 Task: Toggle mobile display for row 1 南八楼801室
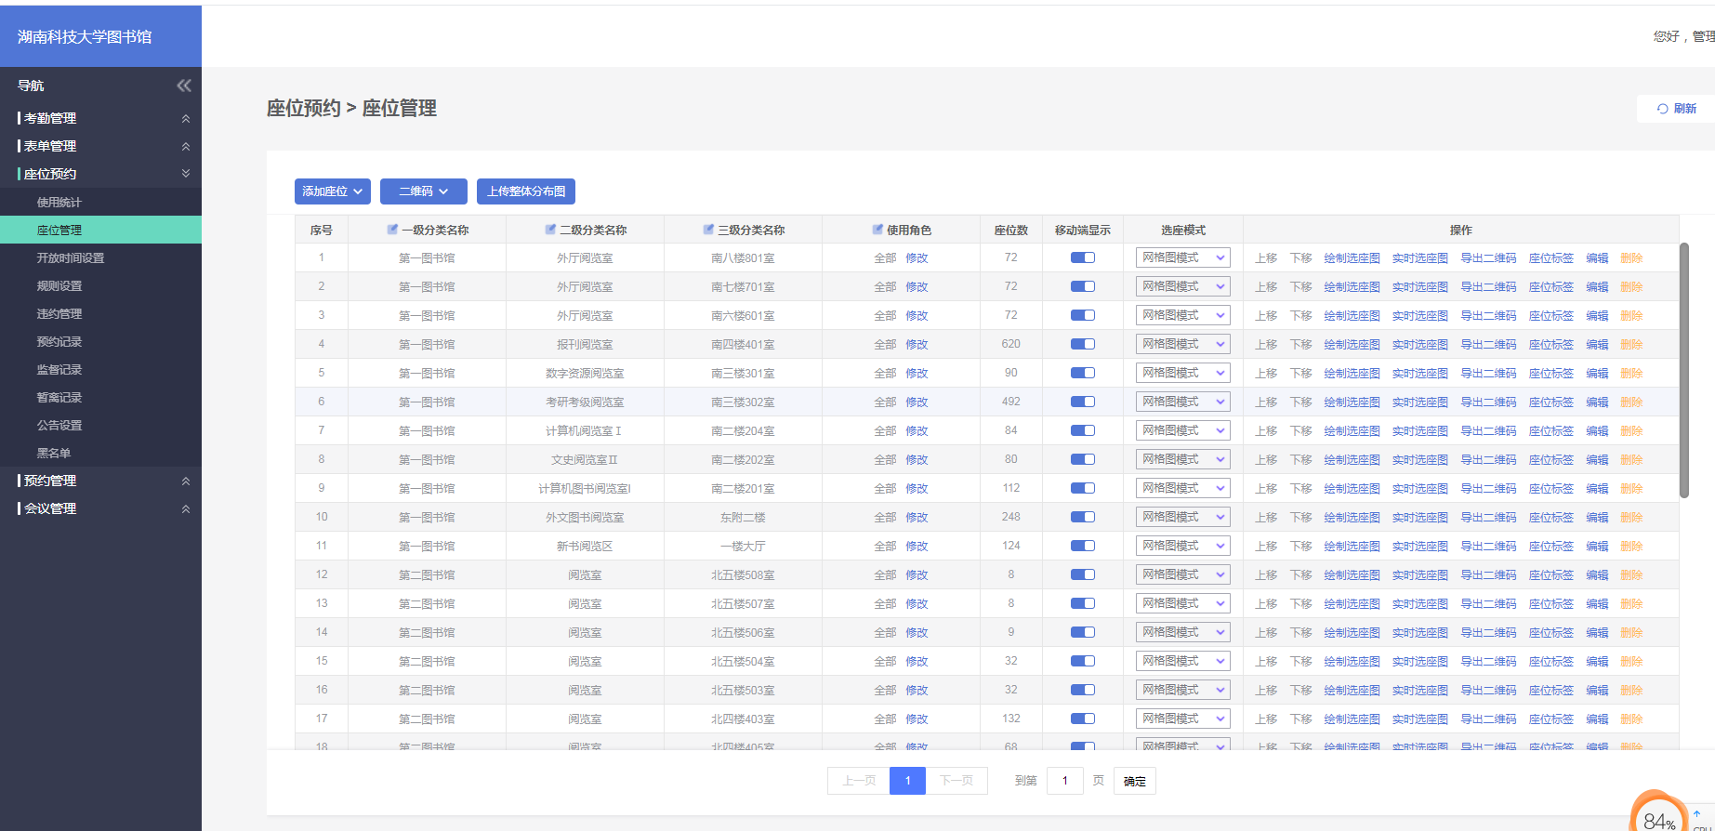click(1082, 257)
